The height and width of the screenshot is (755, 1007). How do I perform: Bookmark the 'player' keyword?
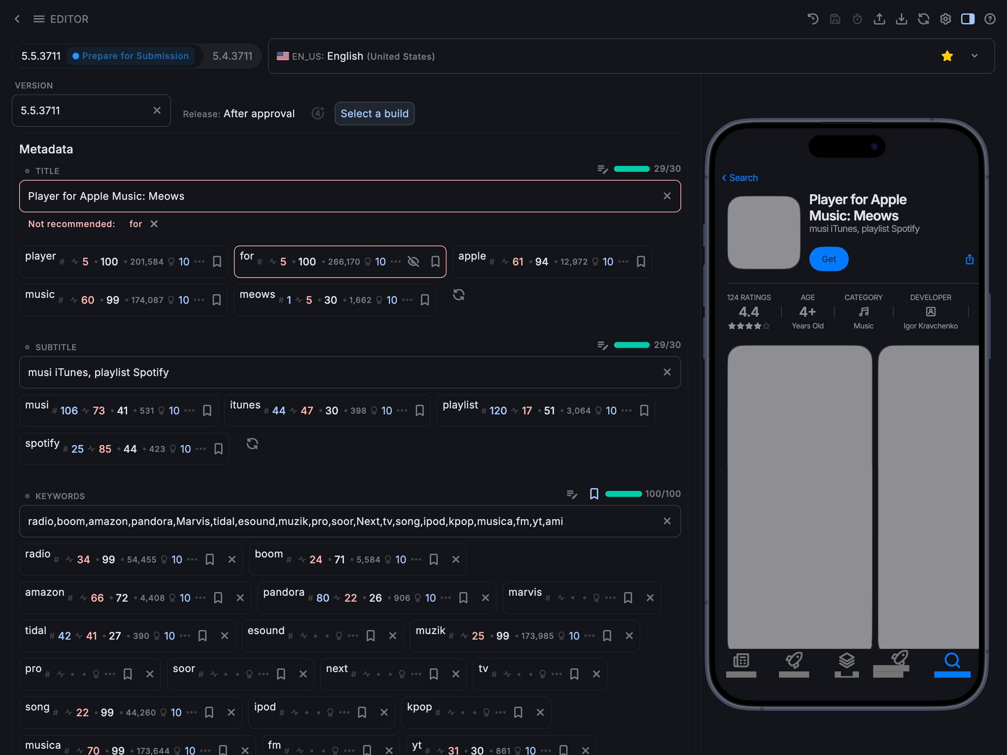pyautogui.click(x=217, y=261)
